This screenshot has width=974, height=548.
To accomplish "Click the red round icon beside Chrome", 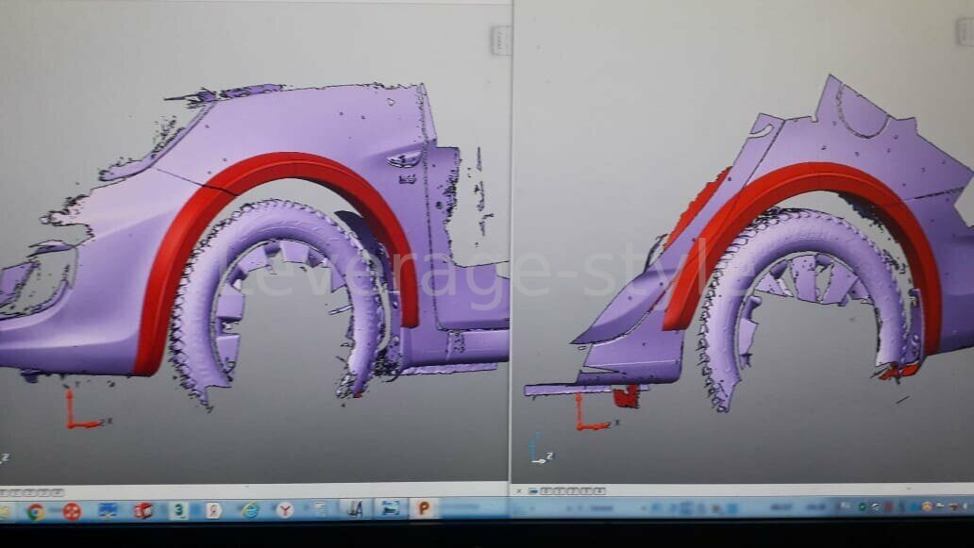I will (71, 511).
